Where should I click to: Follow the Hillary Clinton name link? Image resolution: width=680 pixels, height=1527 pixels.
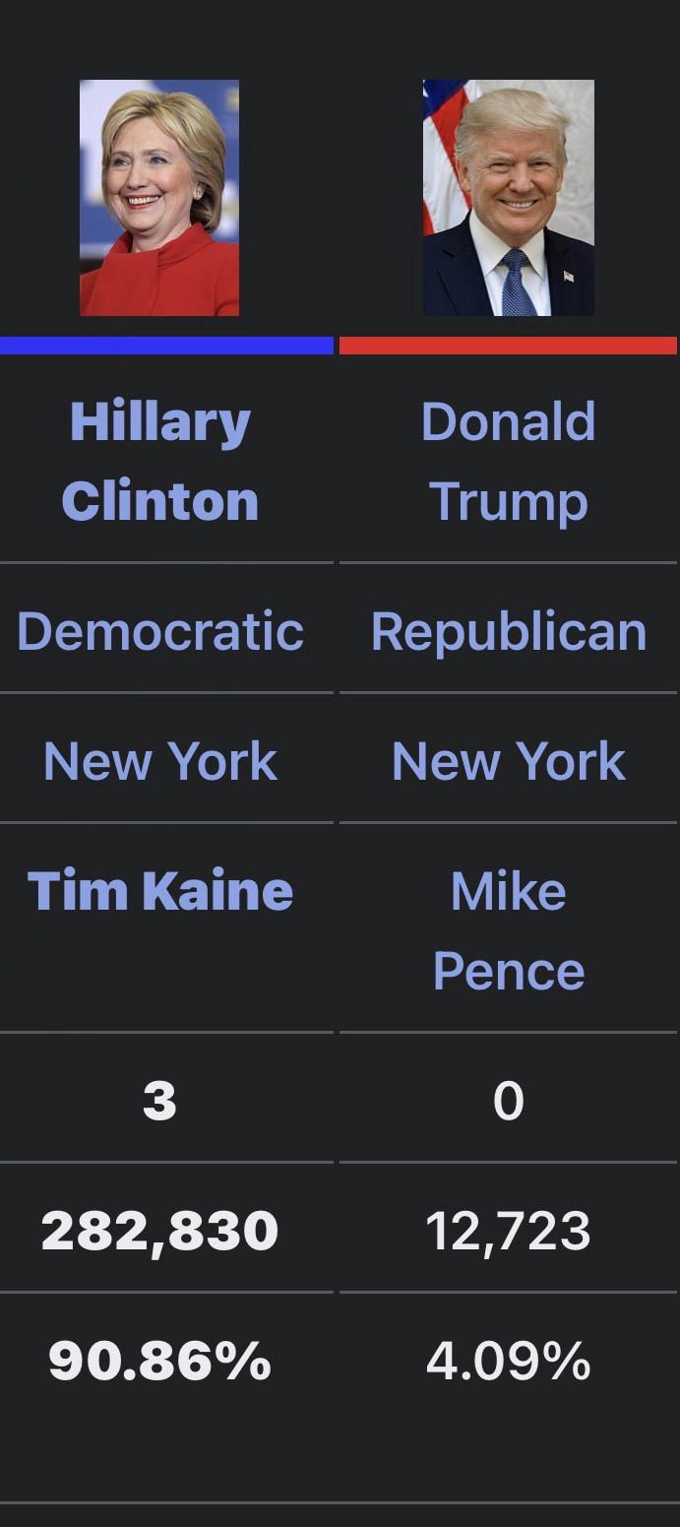click(160, 461)
